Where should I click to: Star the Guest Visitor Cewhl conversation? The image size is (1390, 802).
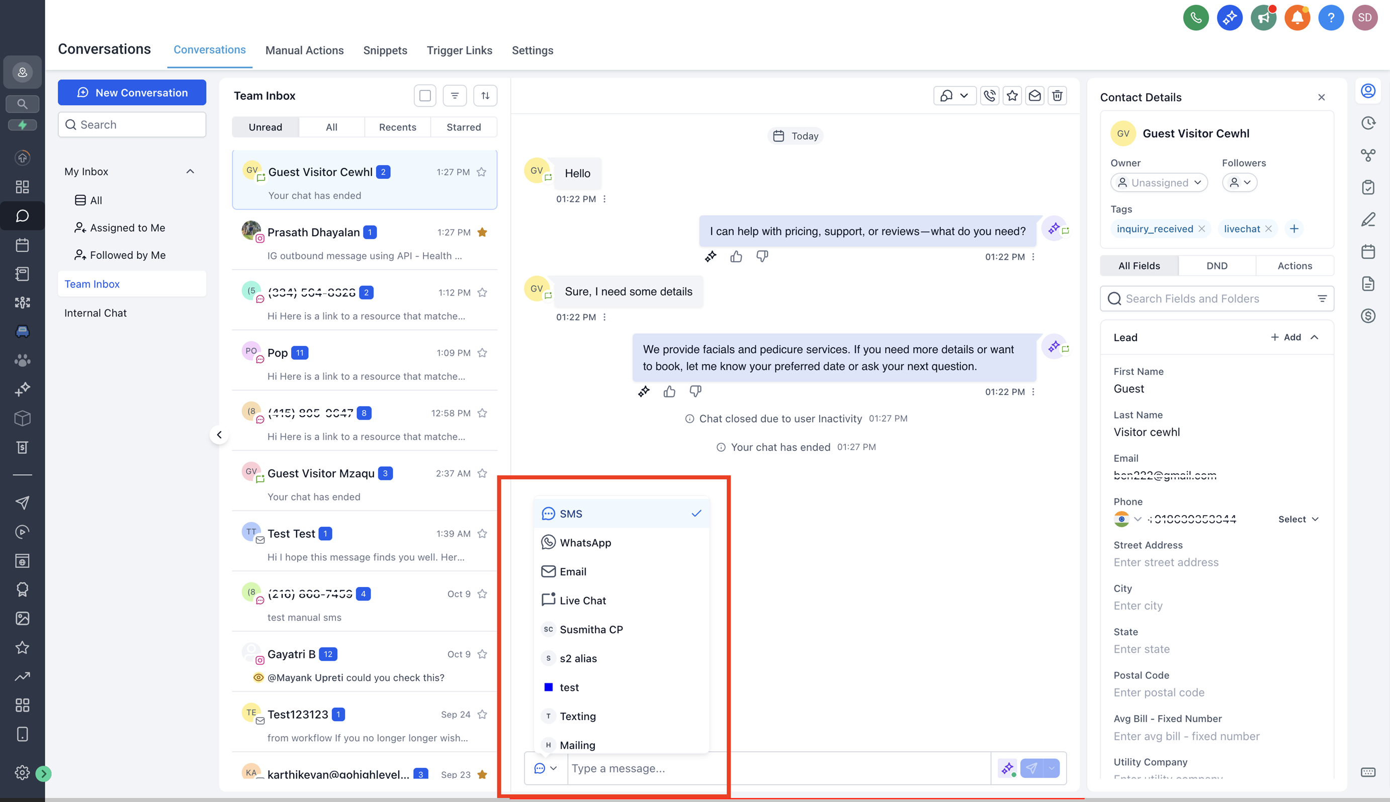[x=481, y=172]
